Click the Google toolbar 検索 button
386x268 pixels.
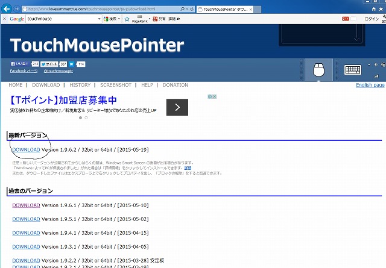[110, 19]
